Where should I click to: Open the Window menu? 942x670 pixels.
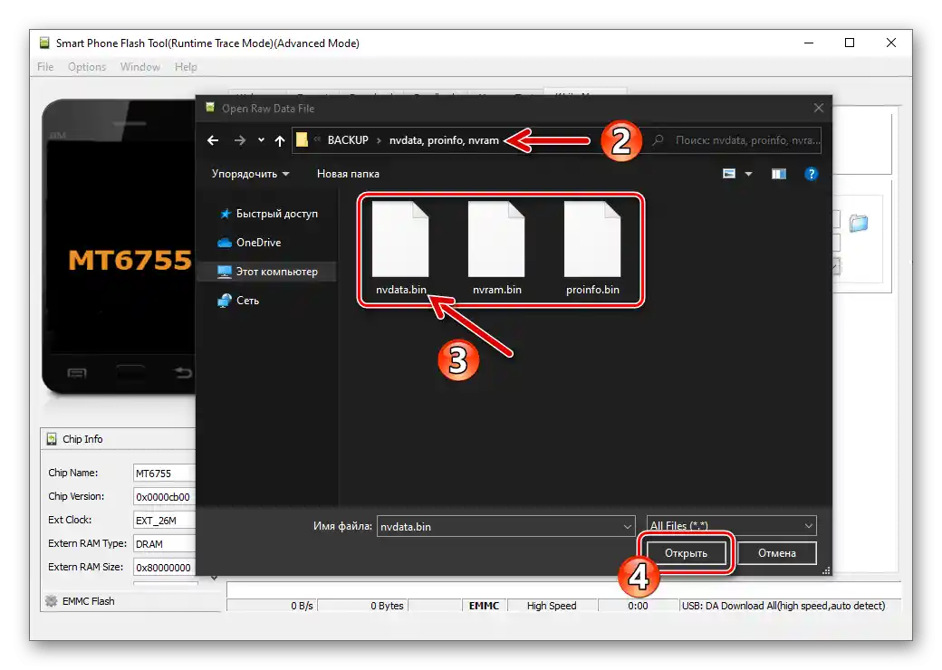point(139,66)
